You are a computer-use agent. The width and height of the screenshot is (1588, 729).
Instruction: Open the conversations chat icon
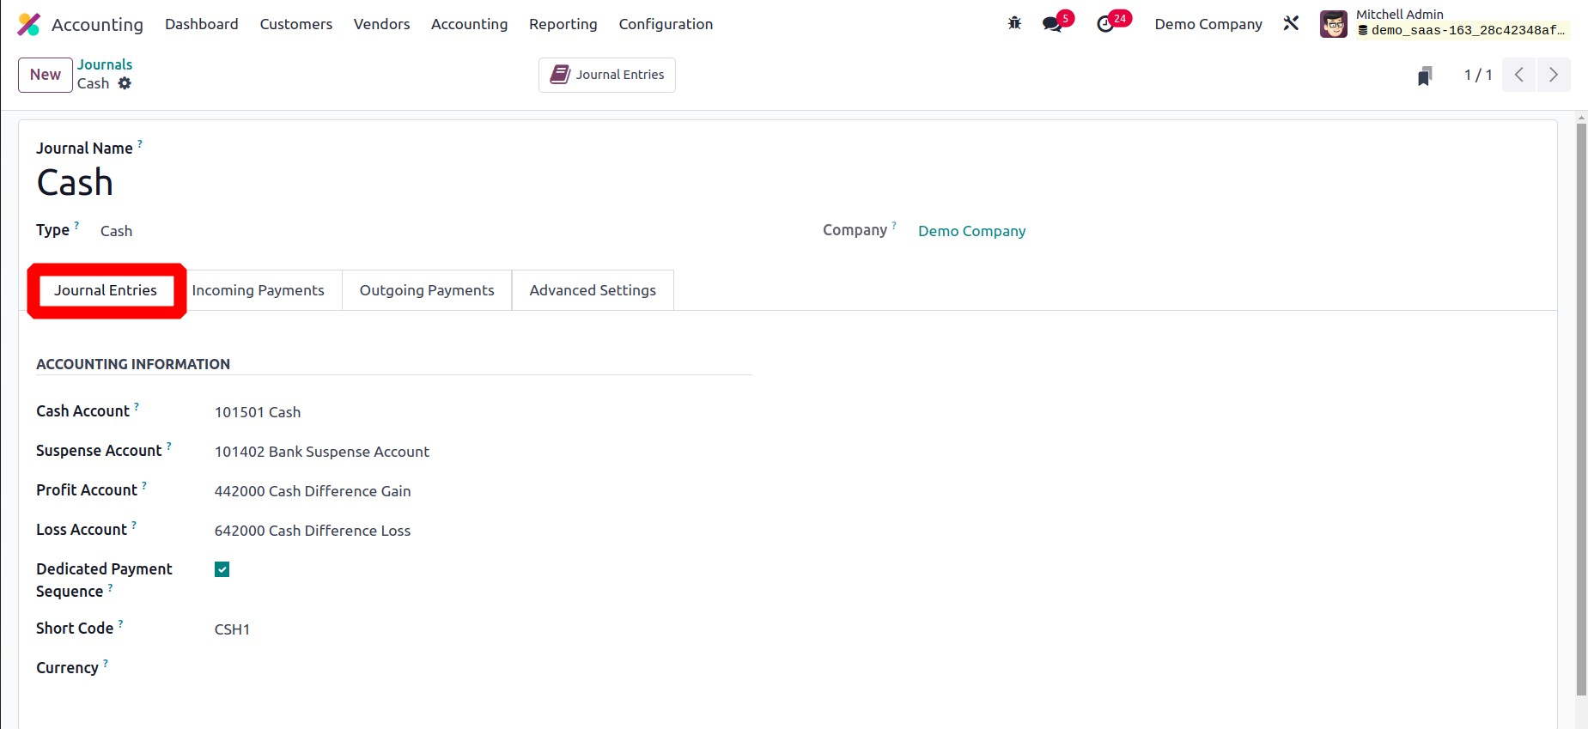pyautogui.click(x=1052, y=24)
